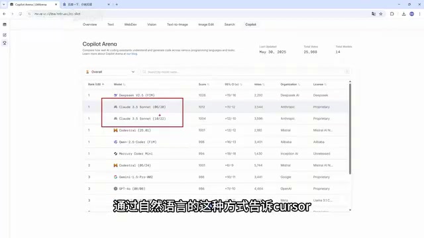
Task: Select the Copilot leaderboard tab
Action: pos(250,24)
